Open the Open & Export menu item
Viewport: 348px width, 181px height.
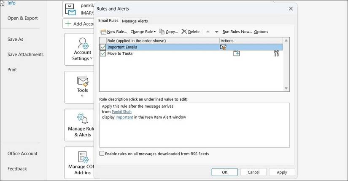[x=22, y=18]
